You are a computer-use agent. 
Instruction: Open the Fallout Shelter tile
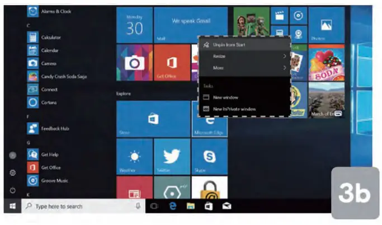(299, 100)
